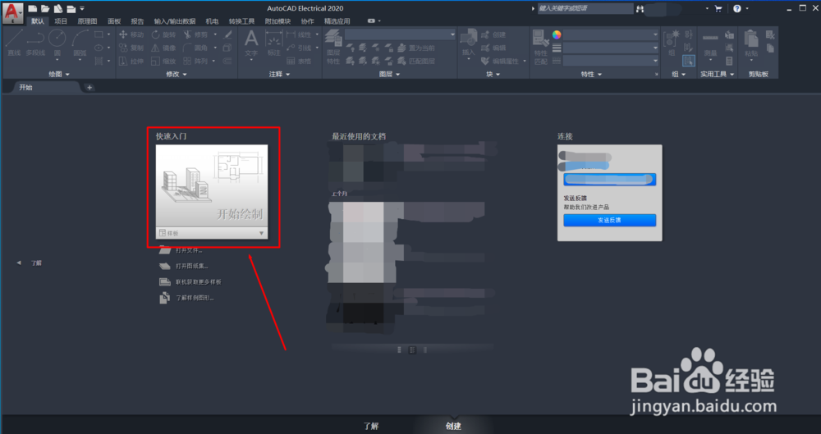Click the Open folder quick-access icon

click(x=45, y=8)
